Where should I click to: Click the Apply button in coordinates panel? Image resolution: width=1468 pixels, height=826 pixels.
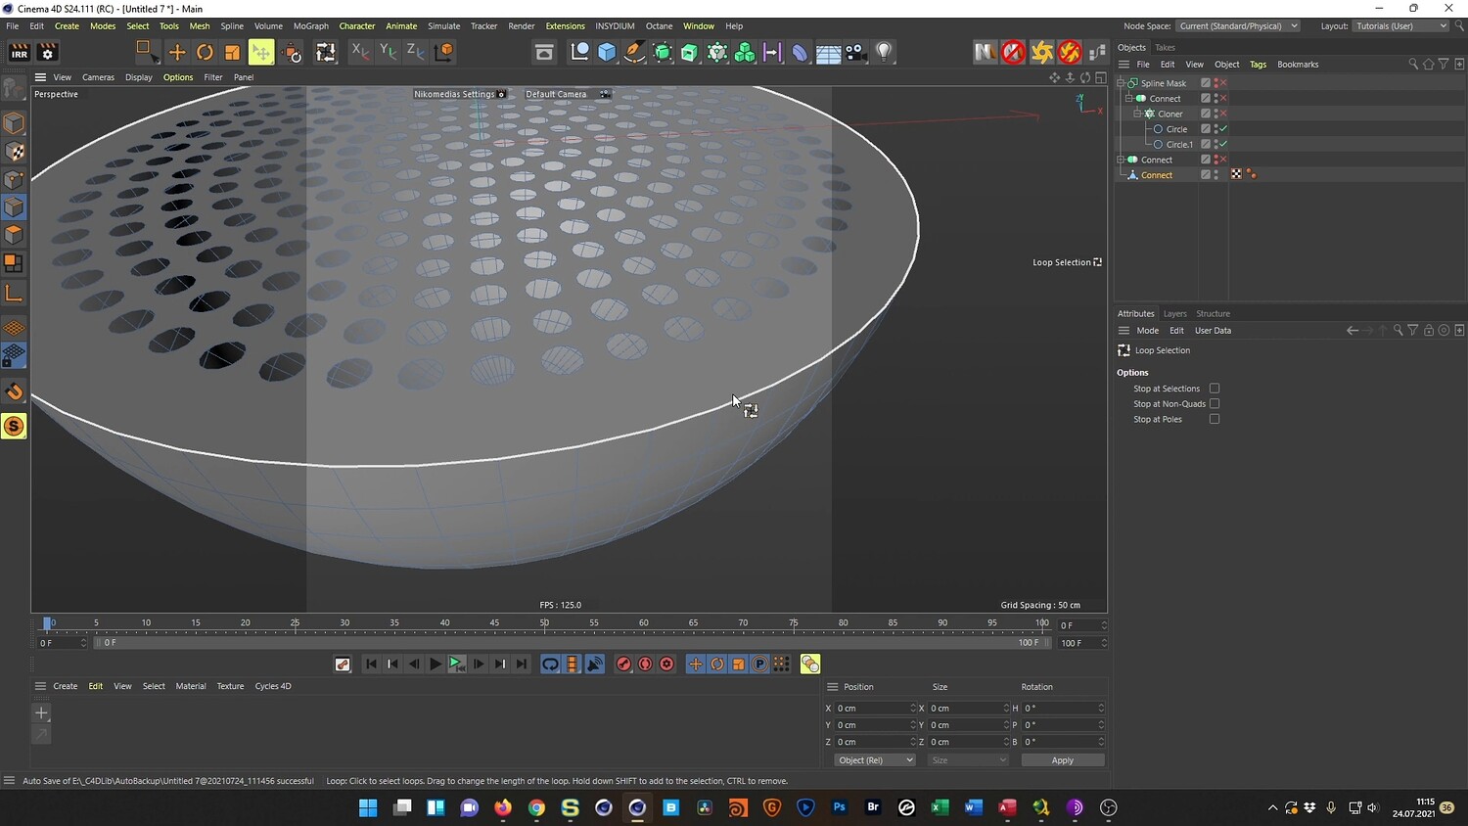pyautogui.click(x=1062, y=760)
